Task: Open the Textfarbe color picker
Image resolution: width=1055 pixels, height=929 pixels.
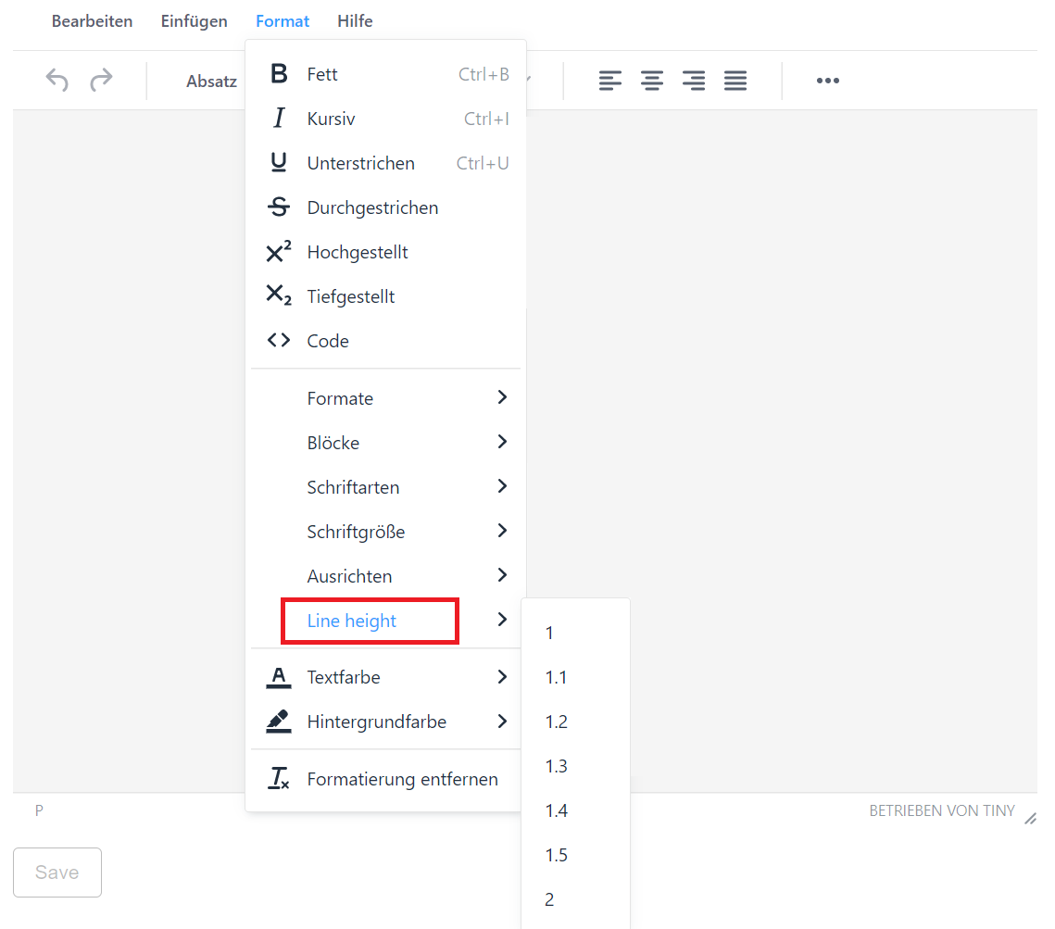Action: [345, 677]
